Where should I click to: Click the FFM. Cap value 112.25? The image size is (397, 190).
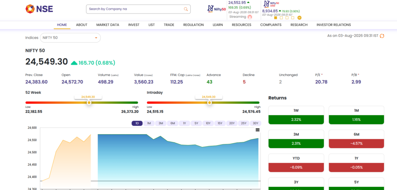(177, 82)
